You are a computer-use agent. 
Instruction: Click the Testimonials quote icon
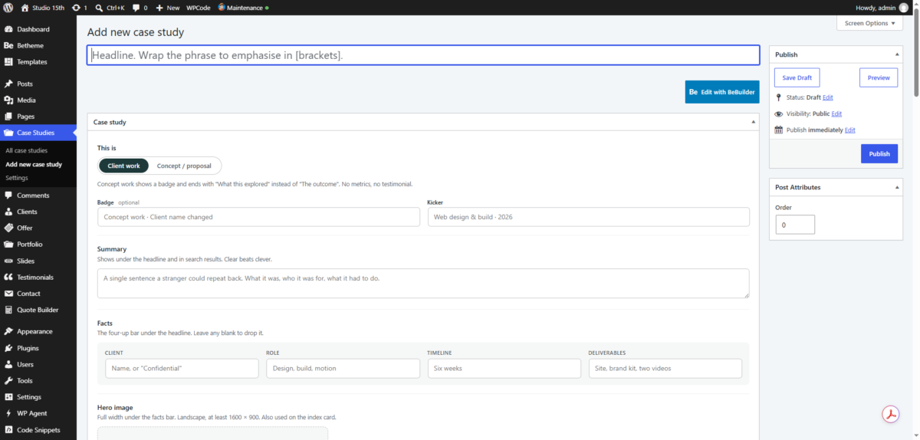(8, 277)
